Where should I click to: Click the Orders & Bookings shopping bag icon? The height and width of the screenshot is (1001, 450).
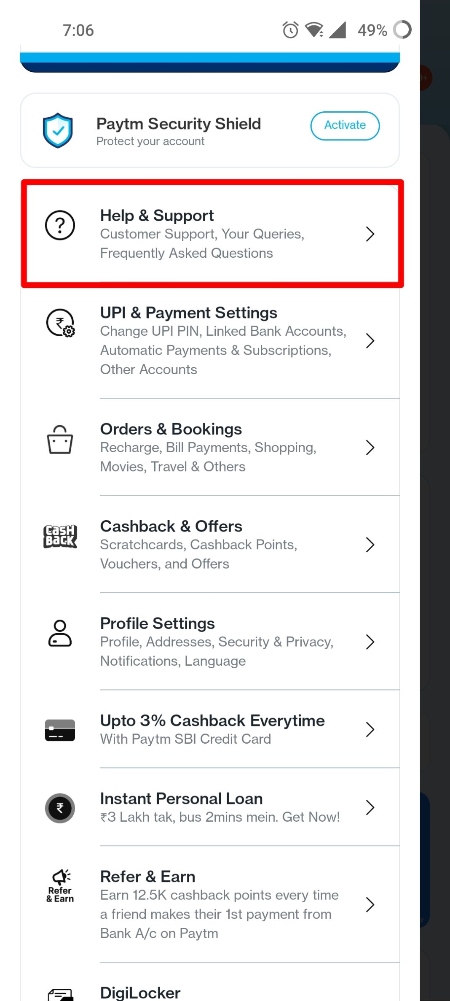point(59,440)
